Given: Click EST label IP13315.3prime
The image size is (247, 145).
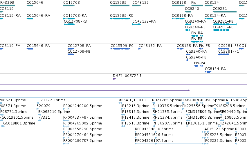Looking at the screenshot, I should tap(135, 112).
